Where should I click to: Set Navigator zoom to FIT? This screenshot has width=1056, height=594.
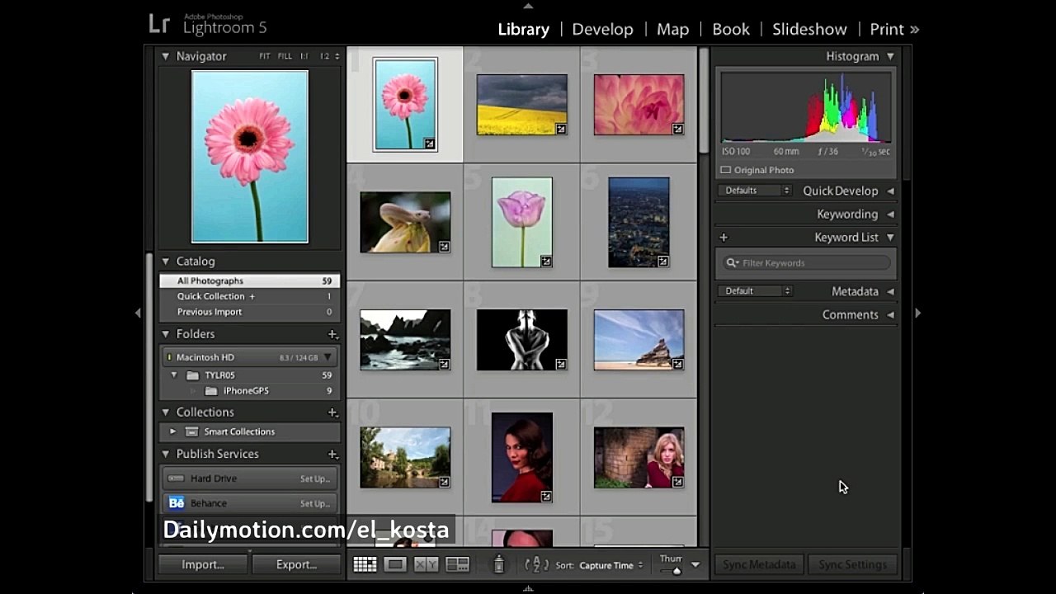point(265,56)
